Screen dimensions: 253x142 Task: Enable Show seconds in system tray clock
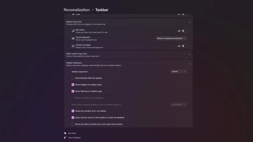click(73, 124)
